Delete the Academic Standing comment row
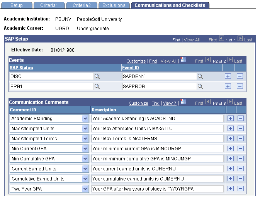 click(x=241, y=118)
